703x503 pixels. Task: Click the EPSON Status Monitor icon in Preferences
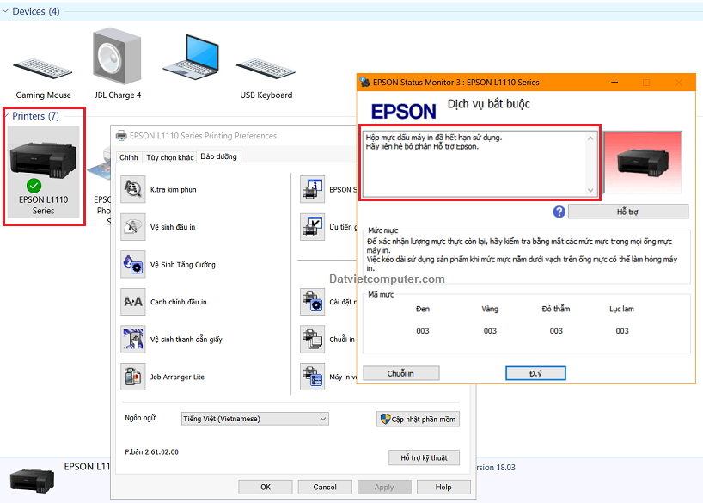coord(313,189)
